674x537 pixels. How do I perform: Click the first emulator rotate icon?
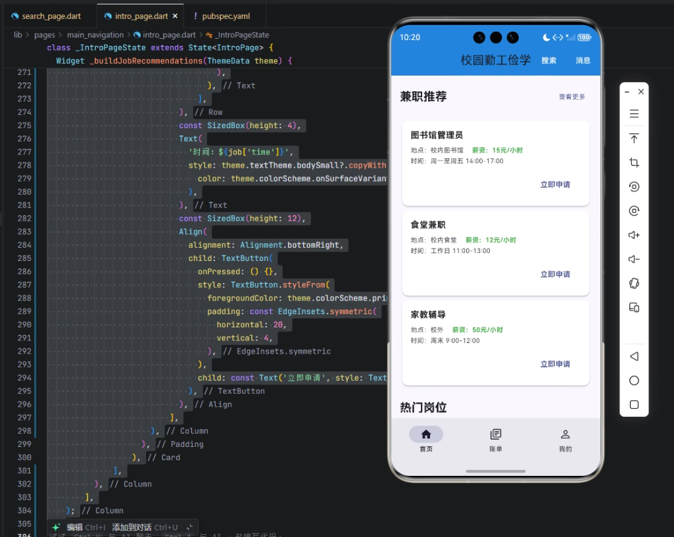tap(634, 187)
